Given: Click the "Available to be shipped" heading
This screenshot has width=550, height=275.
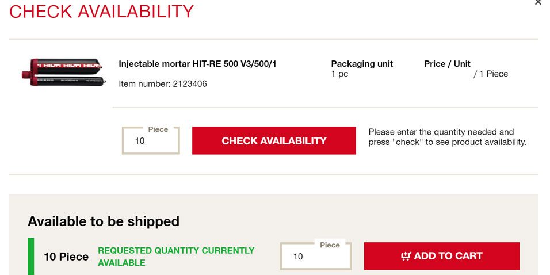Looking at the screenshot, I should tap(104, 221).
